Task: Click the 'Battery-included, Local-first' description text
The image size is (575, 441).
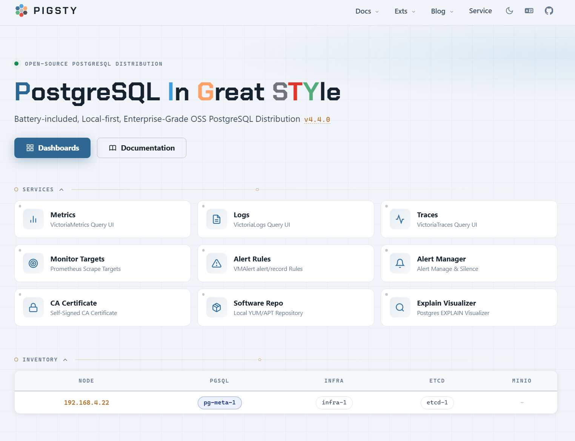Action: click(157, 119)
